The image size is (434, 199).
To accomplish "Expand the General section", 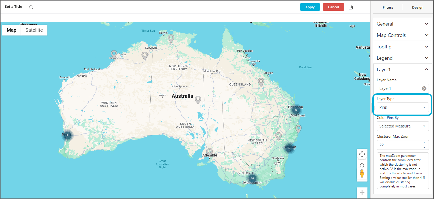I will click(402, 24).
